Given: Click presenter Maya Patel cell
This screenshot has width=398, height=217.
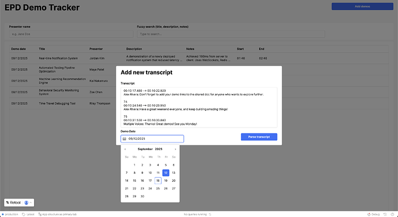Looking at the screenshot, I should click(97, 70).
